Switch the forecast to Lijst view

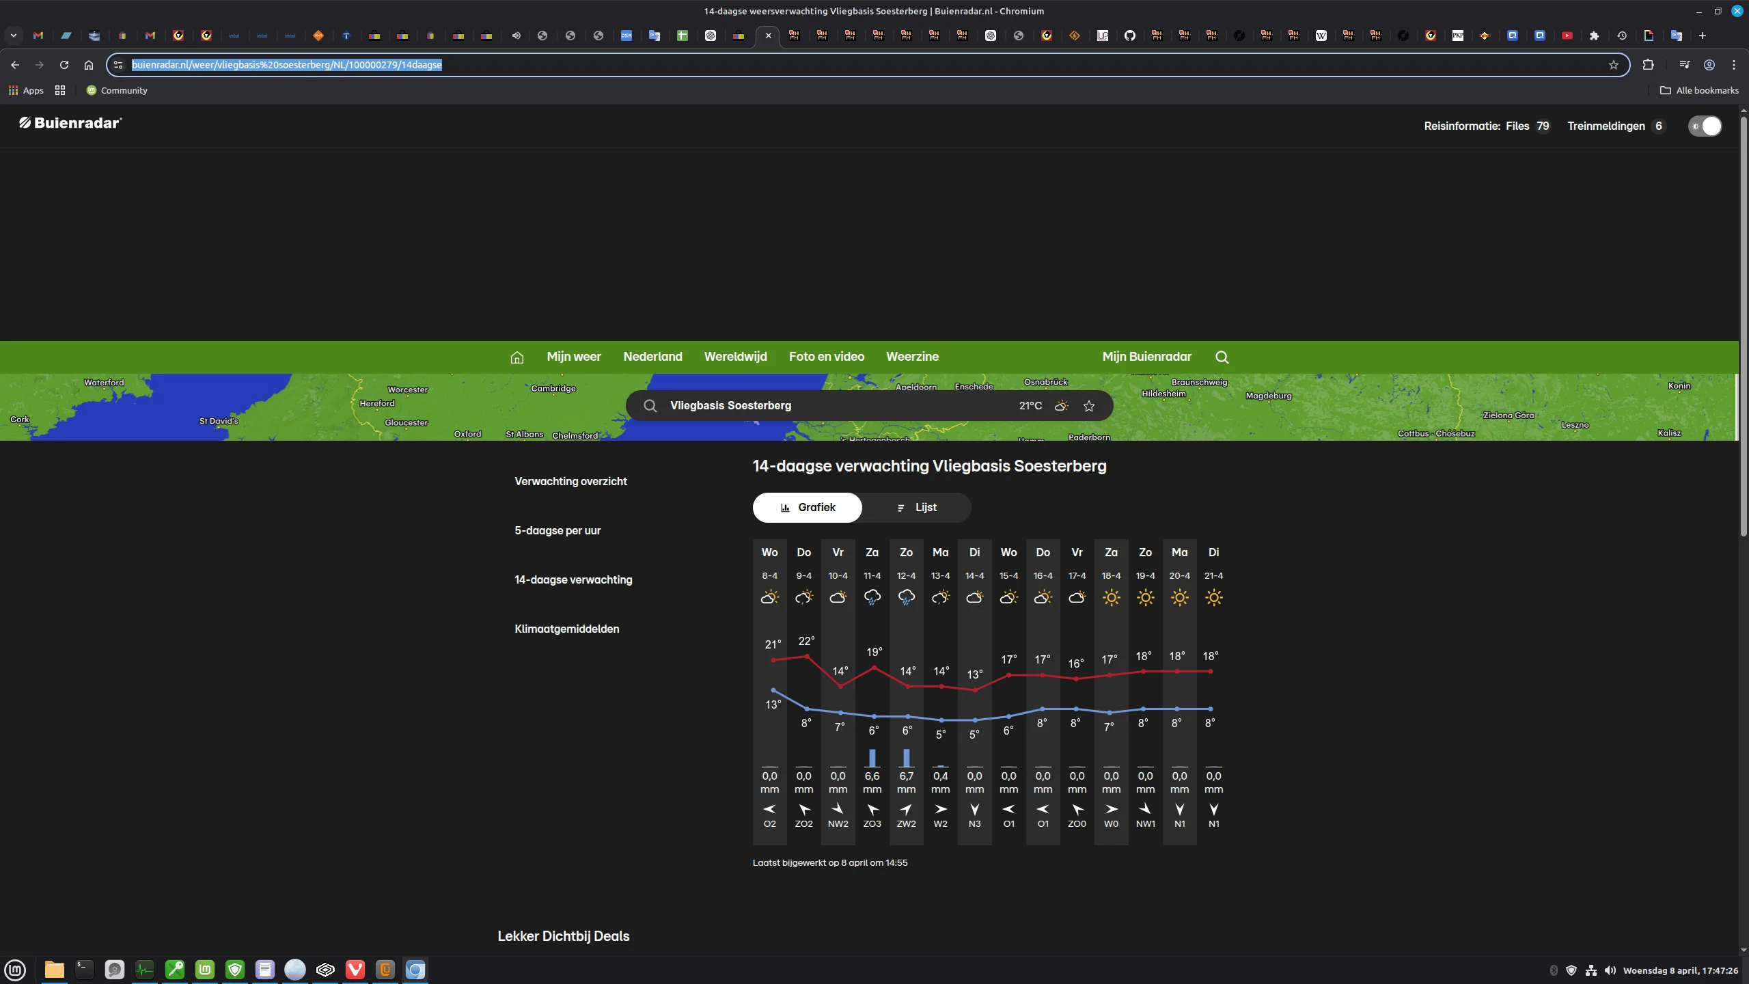(x=916, y=507)
